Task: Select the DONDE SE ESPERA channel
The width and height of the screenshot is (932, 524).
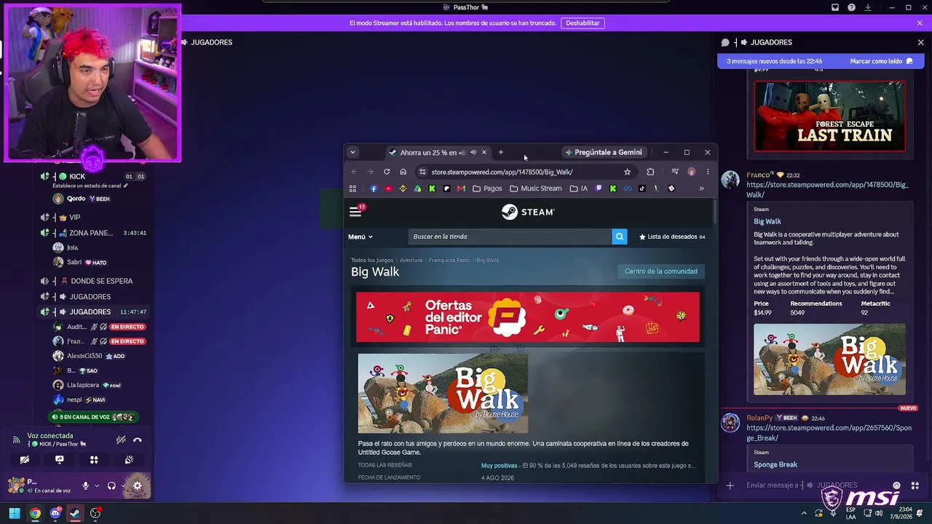Action: click(x=95, y=281)
